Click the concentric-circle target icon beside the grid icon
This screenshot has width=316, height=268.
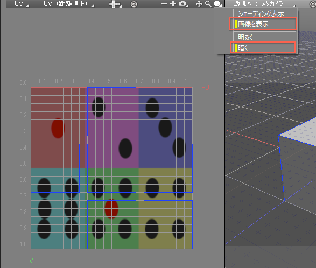pyautogui.click(x=134, y=4)
